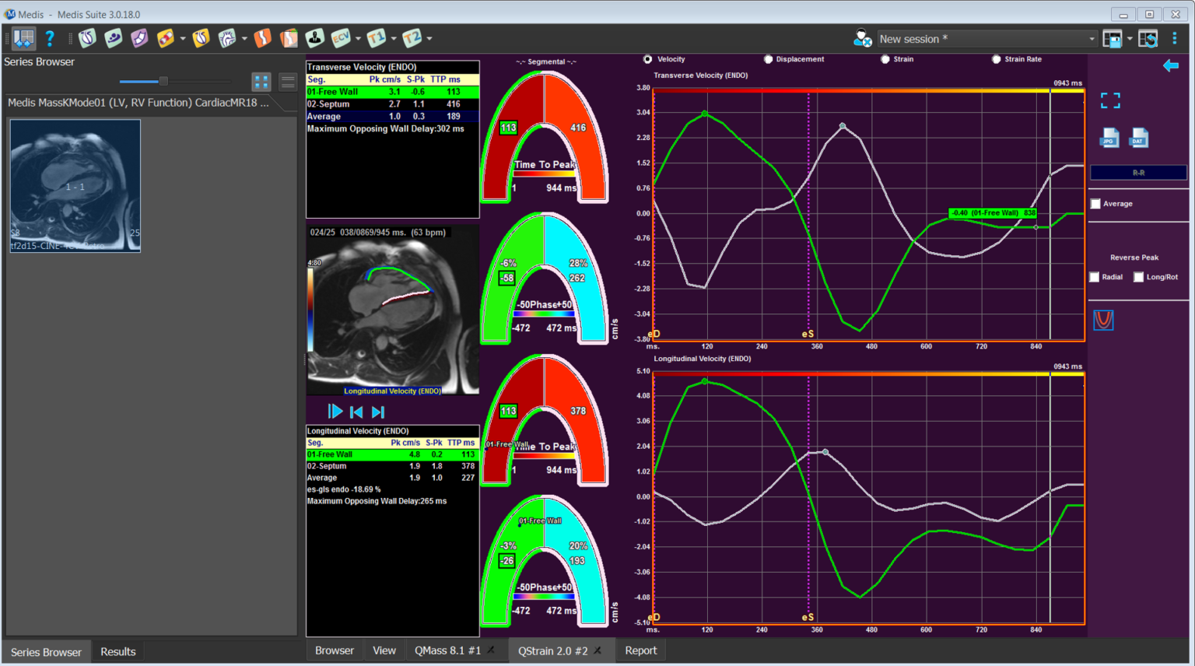Open the save layout dropdown arrow
The image size is (1195, 666).
click(x=1129, y=38)
